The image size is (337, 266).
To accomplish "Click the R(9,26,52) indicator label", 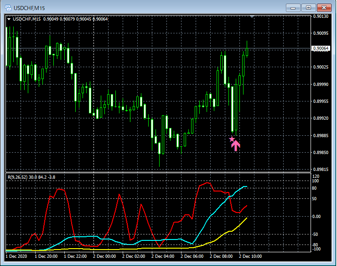I will coord(31,177).
